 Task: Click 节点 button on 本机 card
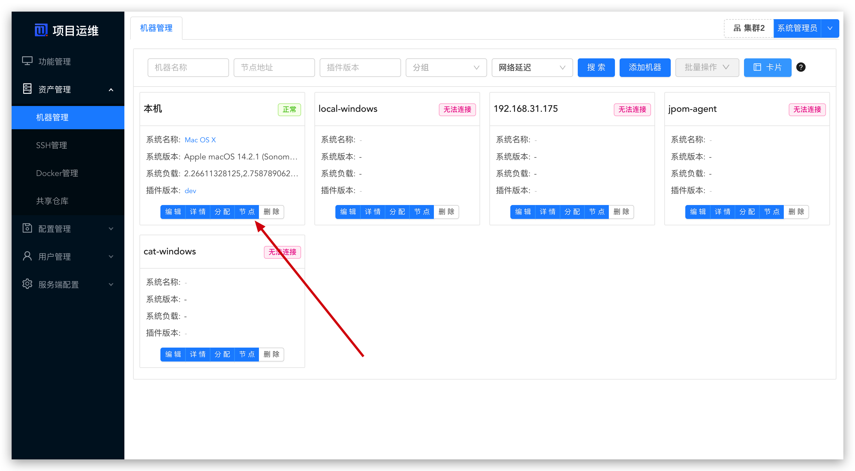247,212
